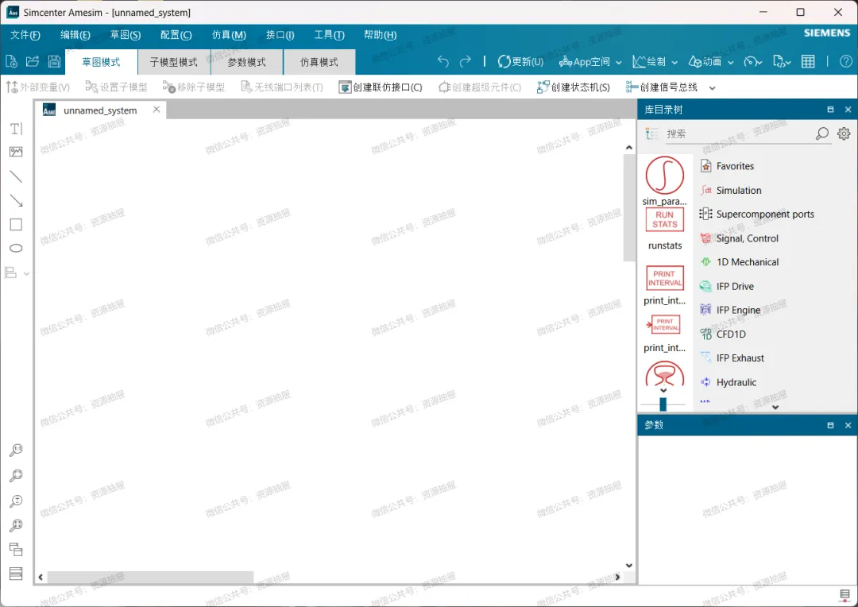This screenshot has height=607, width=858.
Task: Switch to 仿真模式 tab
Action: click(x=319, y=62)
